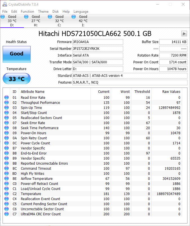Viewport: 190px width, 226px height.
Task: Select raw value 19203165 in Command Timeout row
Action: tap(173, 168)
